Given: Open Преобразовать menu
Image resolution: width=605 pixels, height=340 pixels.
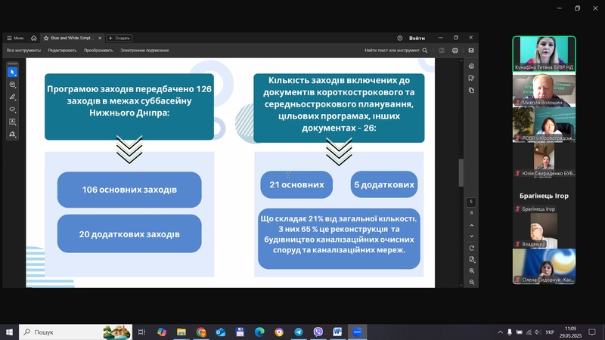Looking at the screenshot, I should (98, 51).
